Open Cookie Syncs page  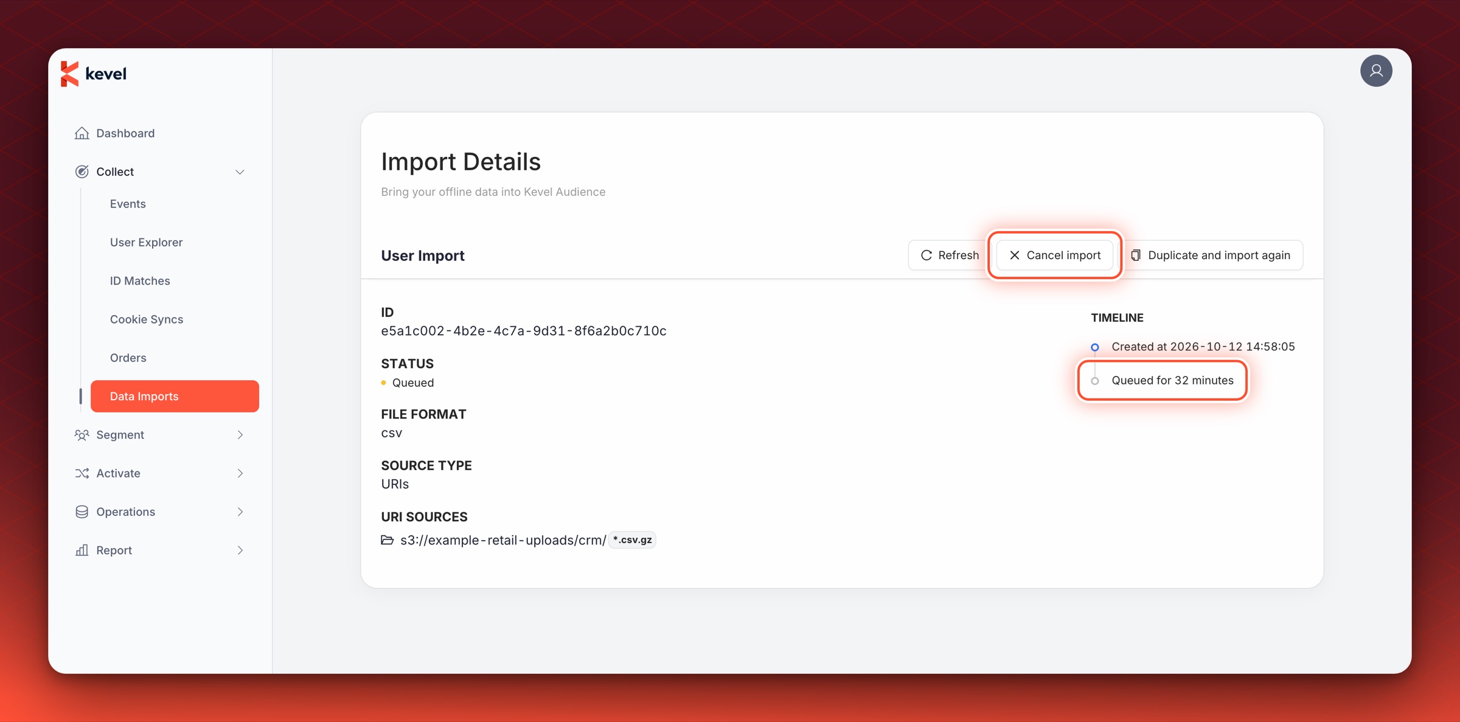click(x=147, y=319)
